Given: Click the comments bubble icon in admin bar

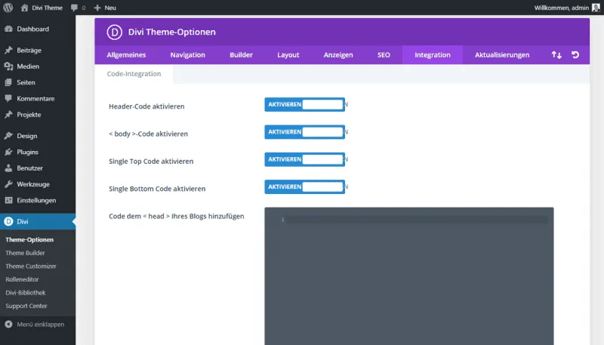Looking at the screenshot, I should click(x=74, y=8).
